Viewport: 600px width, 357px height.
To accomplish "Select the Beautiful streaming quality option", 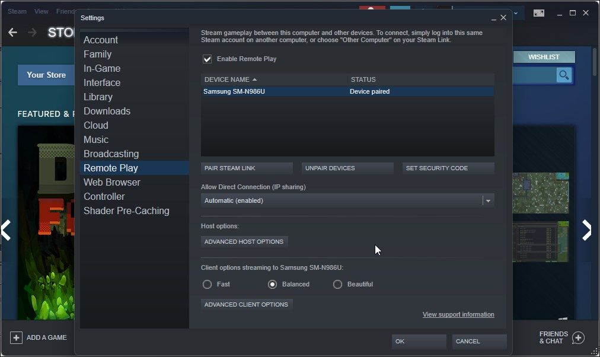I will [x=338, y=284].
